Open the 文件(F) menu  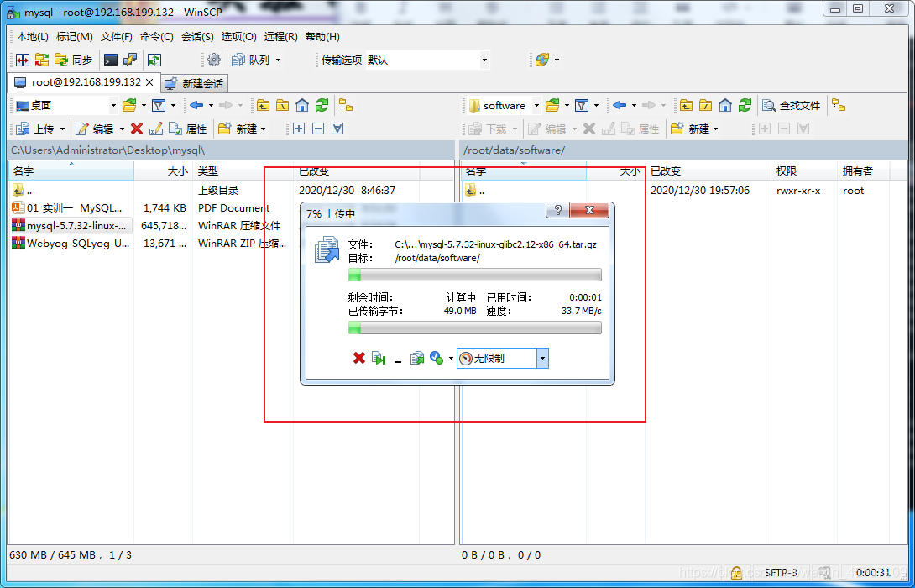tap(116, 37)
